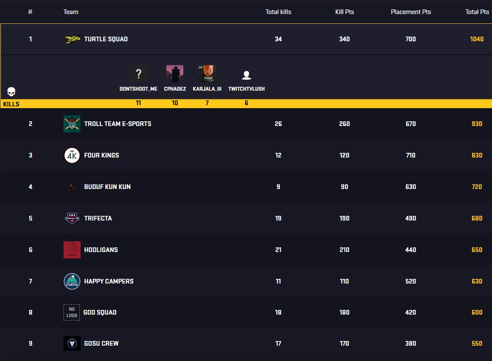Click player name TWITCHTVLUSH
This screenshot has width=492, height=361.
(x=246, y=89)
